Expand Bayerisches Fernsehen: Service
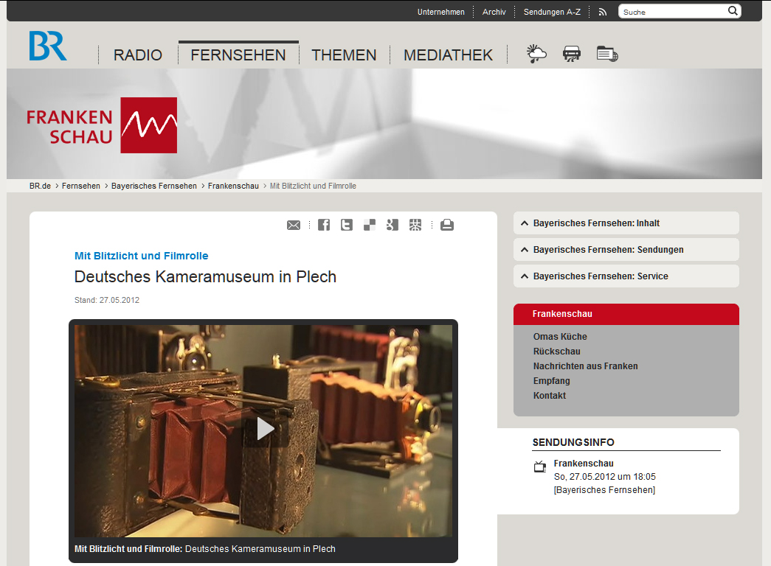The image size is (771, 566). click(626, 276)
